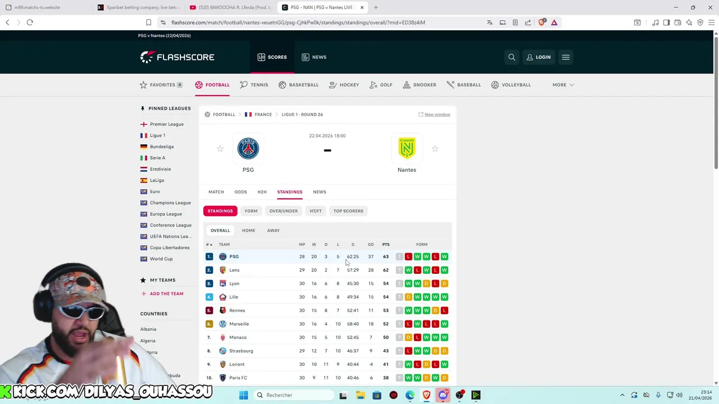Click Rennes' red L form badge
This screenshot has height=404, width=719.
pos(444,310)
